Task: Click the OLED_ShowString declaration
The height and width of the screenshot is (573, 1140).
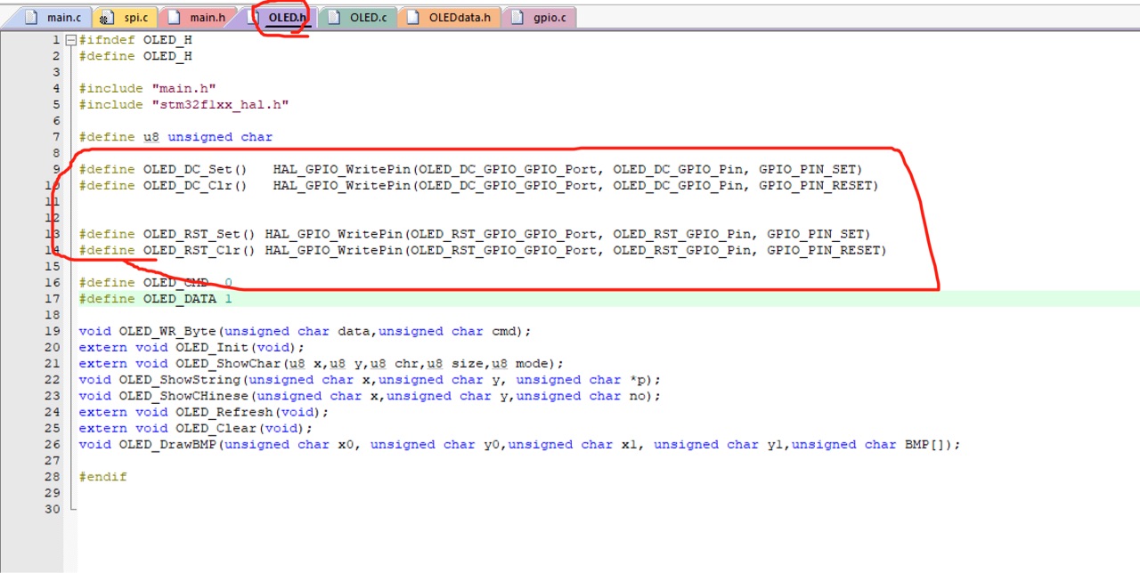Action: pos(370,380)
